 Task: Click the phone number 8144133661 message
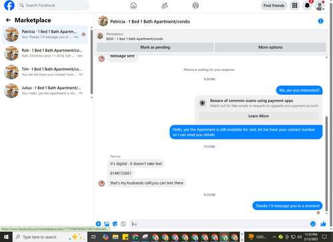pyautogui.click(x=121, y=173)
